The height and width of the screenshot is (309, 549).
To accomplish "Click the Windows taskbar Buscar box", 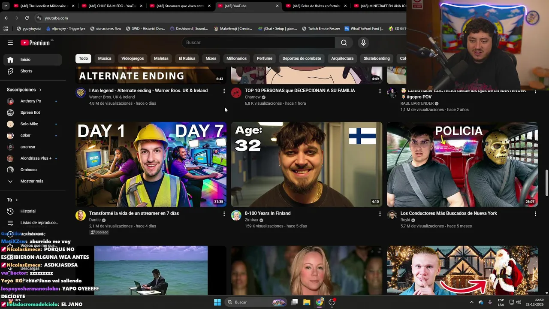I will [x=255, y=302].
